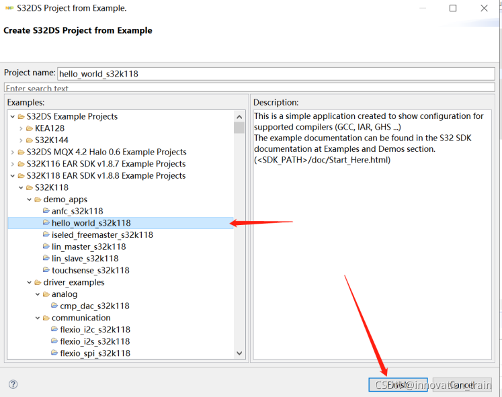The height and width of the screenshot is (397, 502).
Task: Click the anfc_s32k118 project icon
Action: point(46,211)
